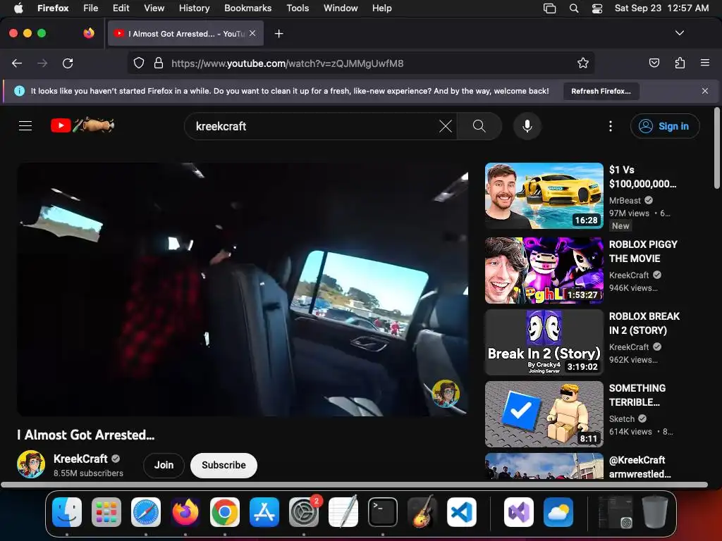Save page to Pocket
Image resolution: width=722 pixels, height=541 pixels.
654,63
